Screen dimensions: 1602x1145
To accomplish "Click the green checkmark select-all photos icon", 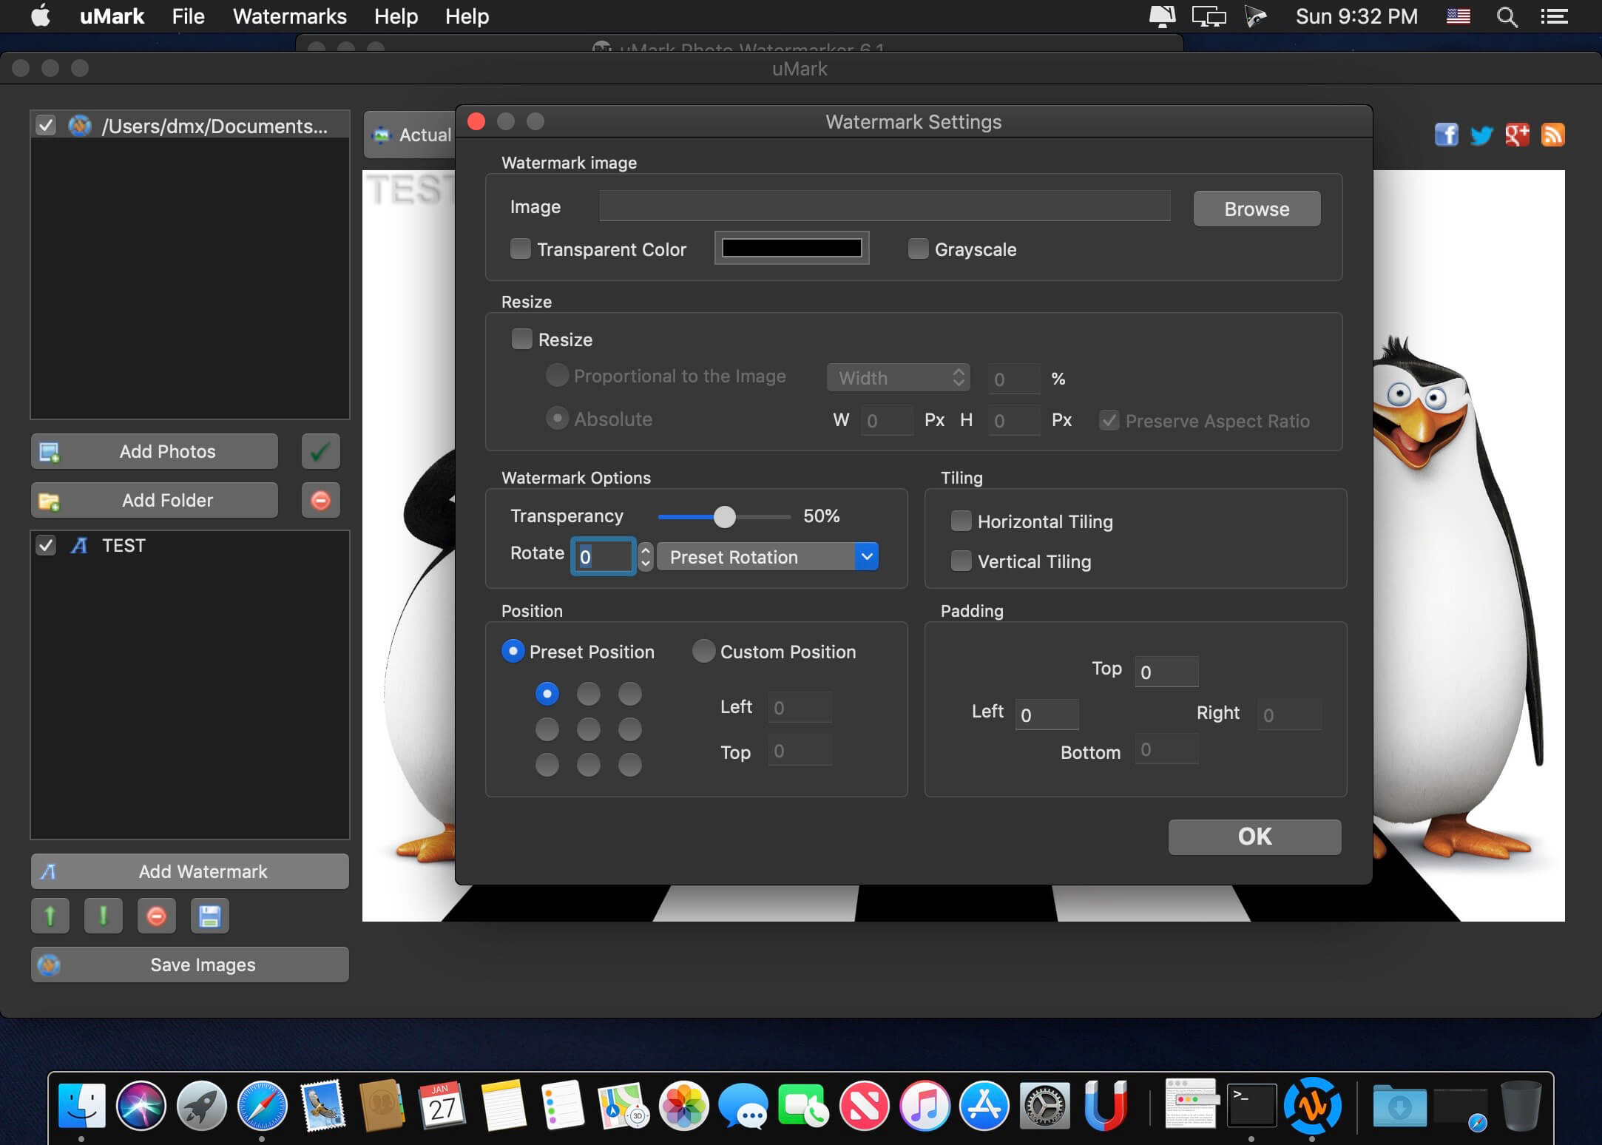I will point(320,451).
